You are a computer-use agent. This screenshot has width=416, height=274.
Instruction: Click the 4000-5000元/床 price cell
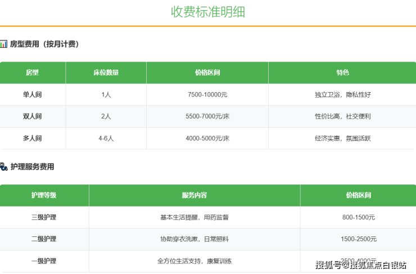(x=207, y=138)
